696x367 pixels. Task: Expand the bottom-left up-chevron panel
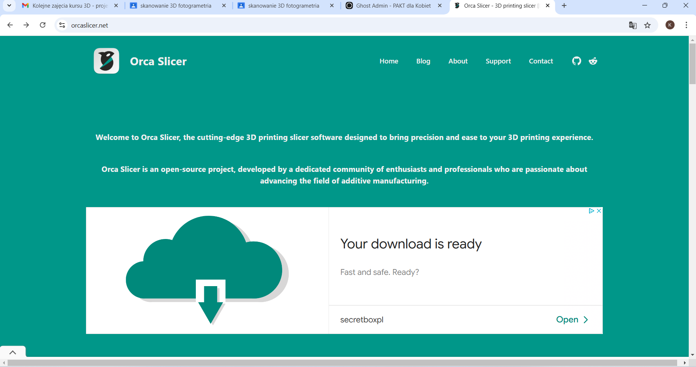click(x=13, y=352)
